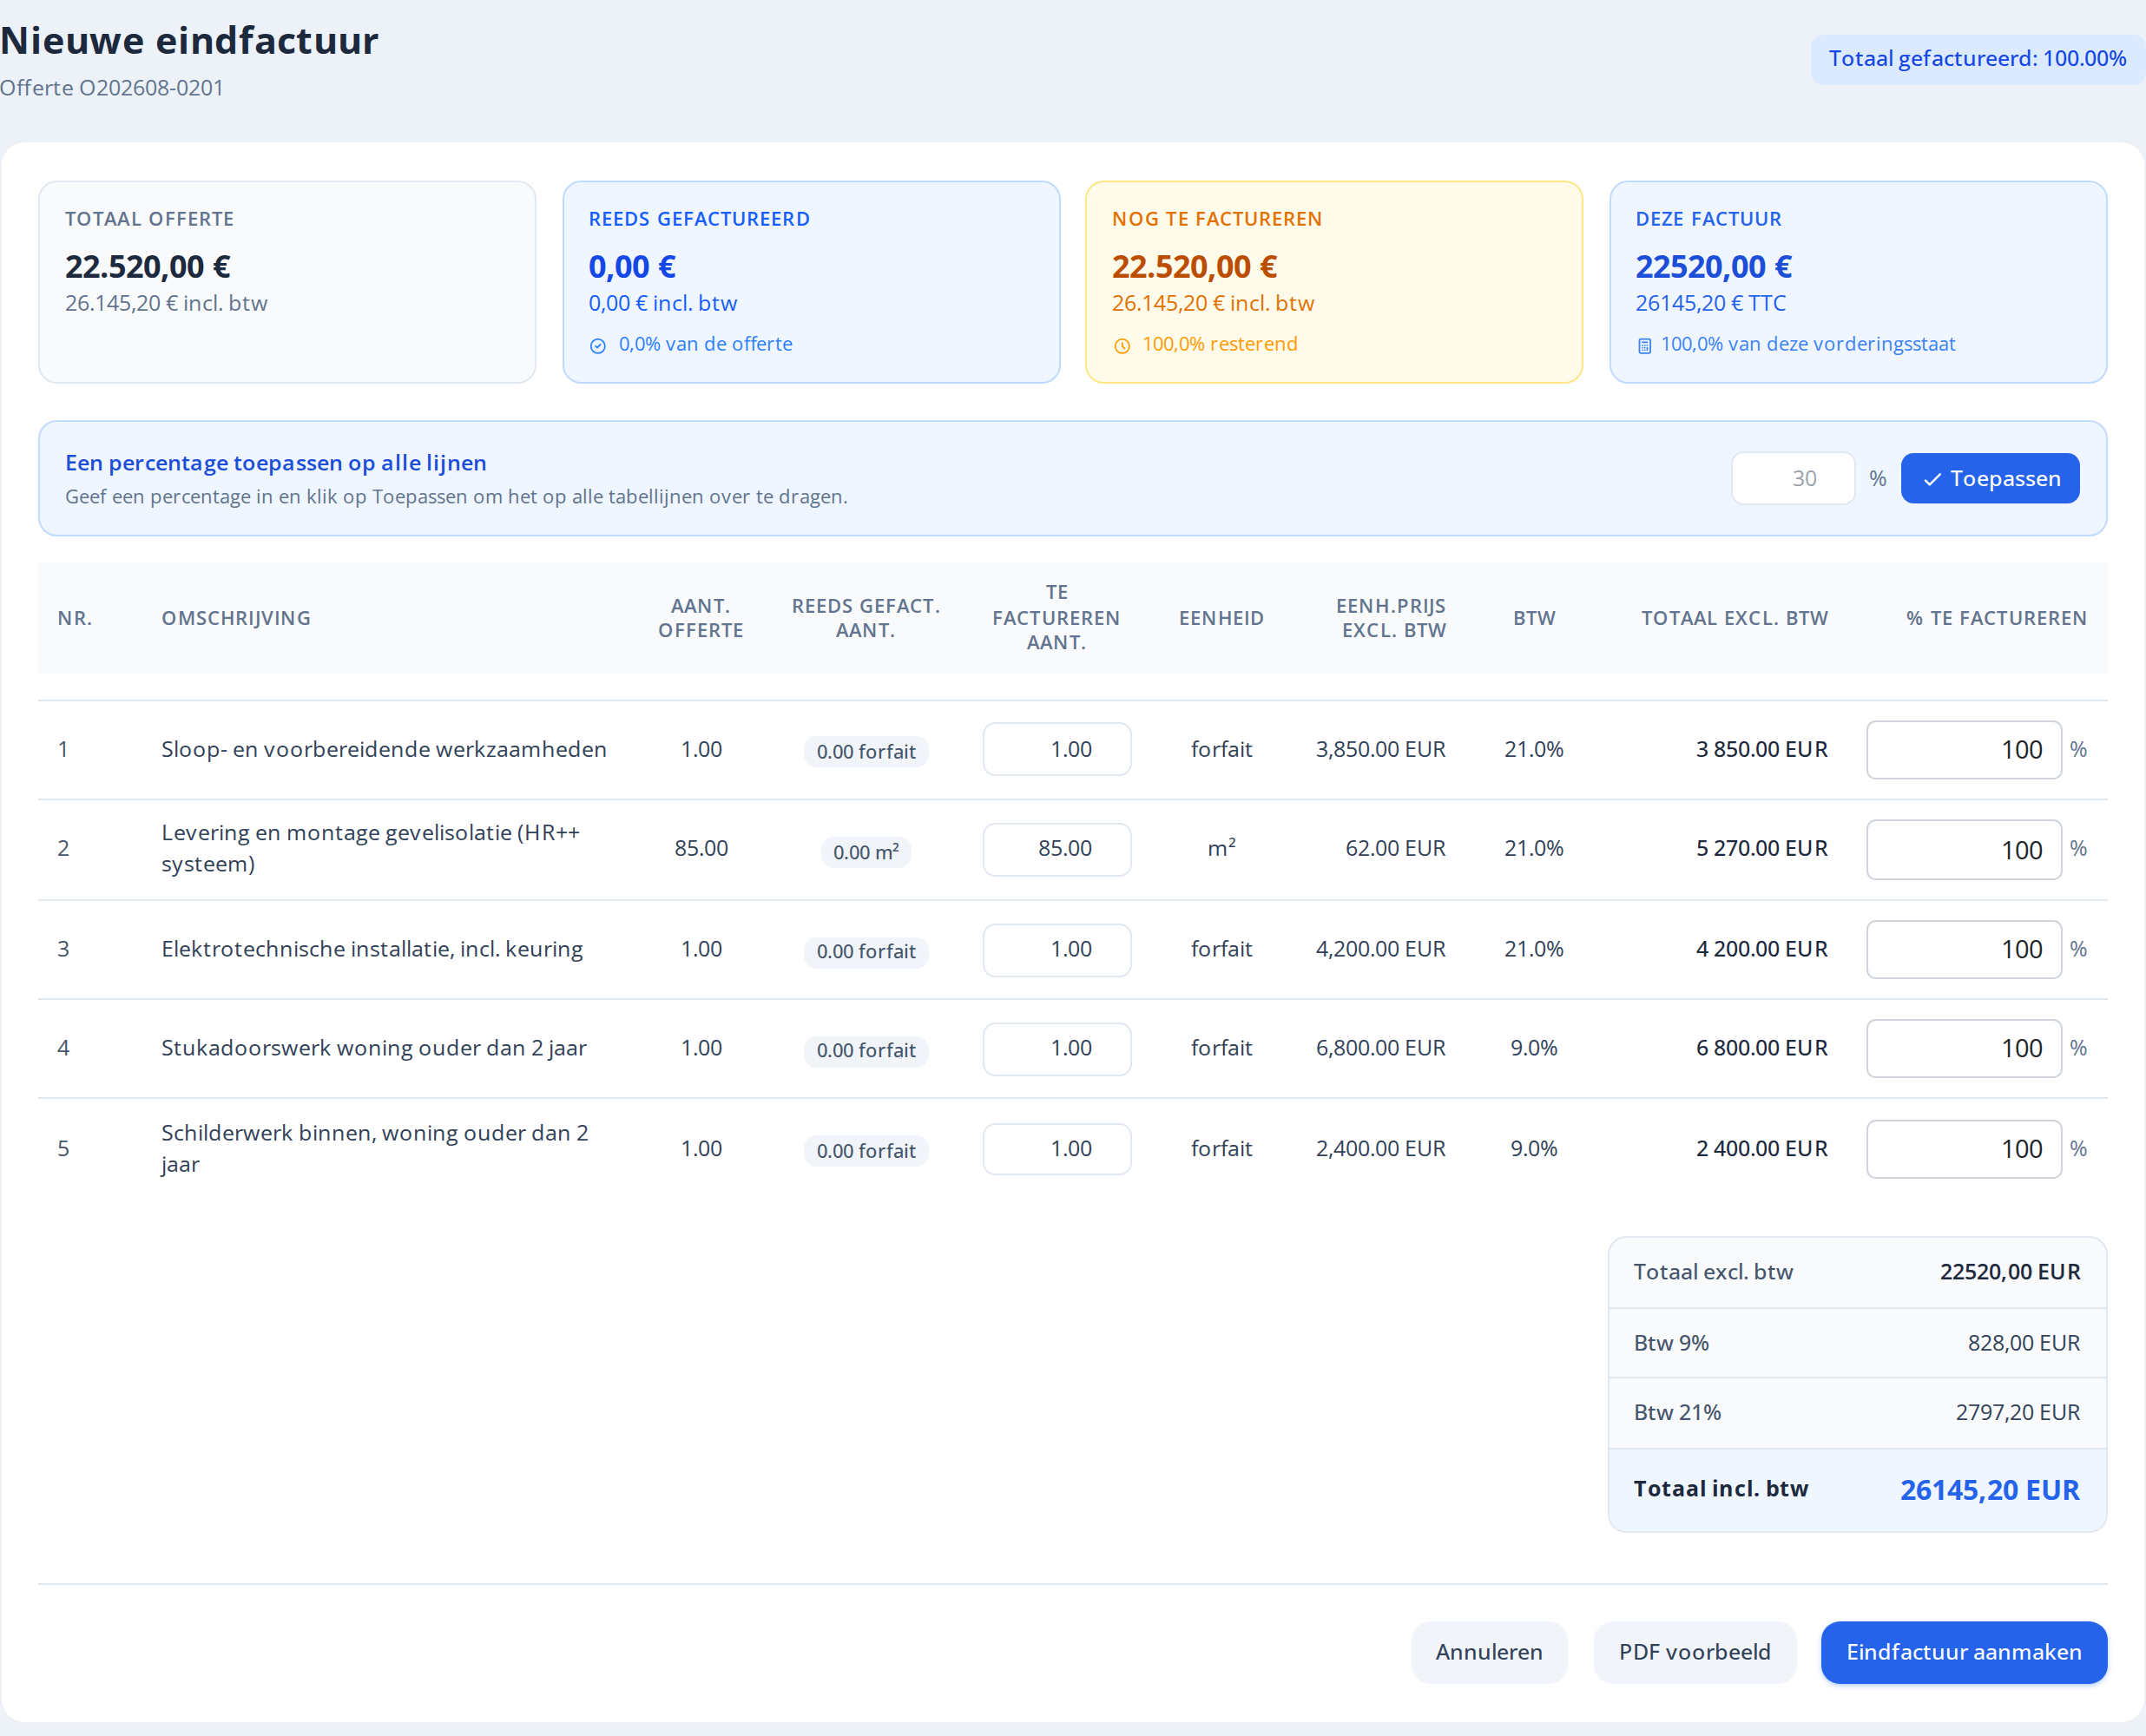Edit quantity field for gevelisolatie showing 85.00

point(1056,849)
